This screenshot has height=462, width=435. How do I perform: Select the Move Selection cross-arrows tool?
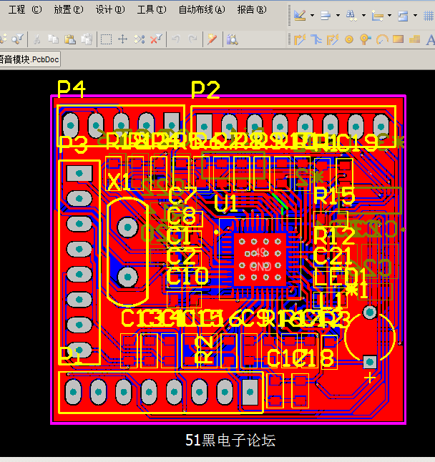(122, 39)
